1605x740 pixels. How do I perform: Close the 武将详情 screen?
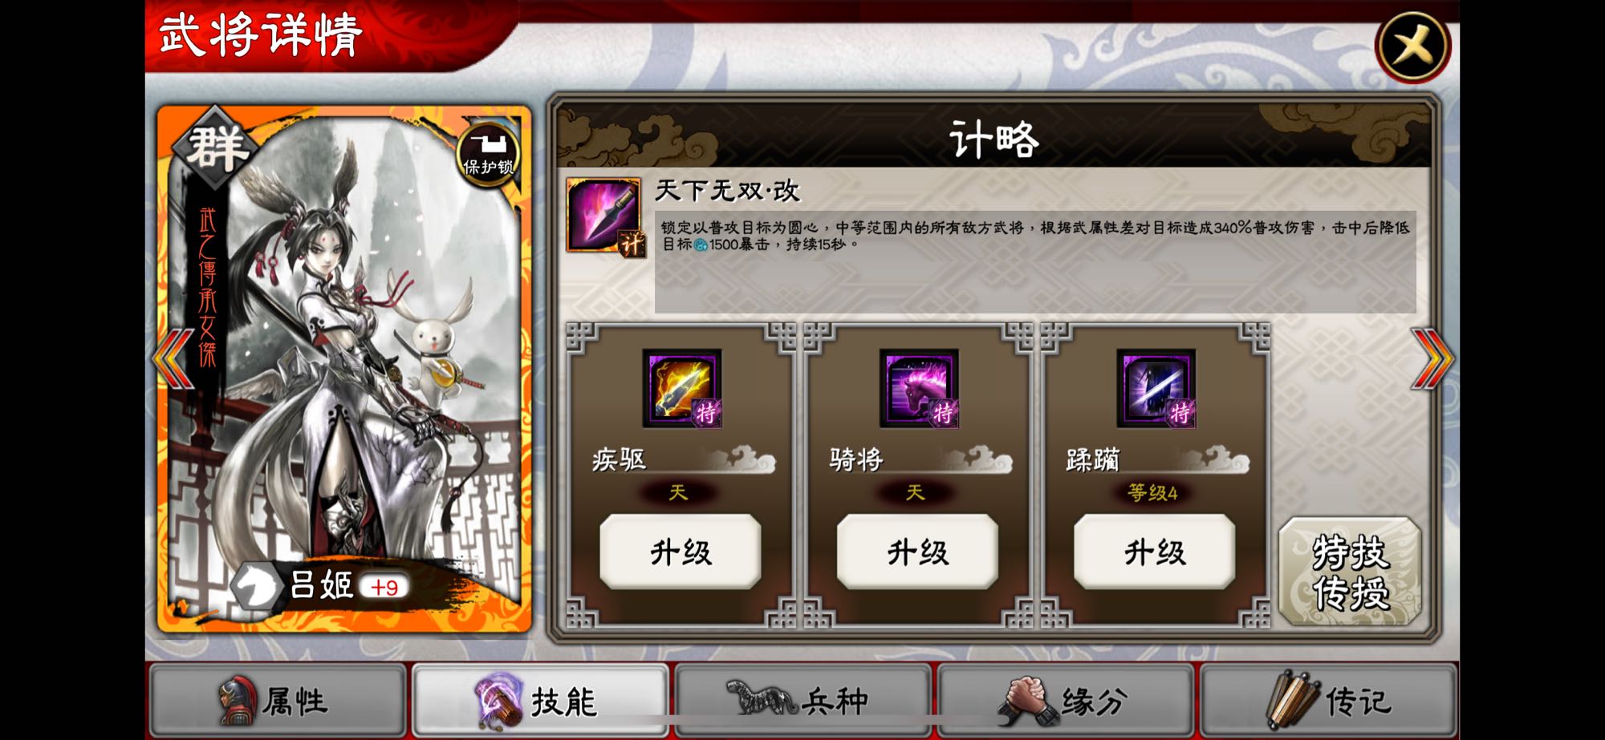point(1412,47)
